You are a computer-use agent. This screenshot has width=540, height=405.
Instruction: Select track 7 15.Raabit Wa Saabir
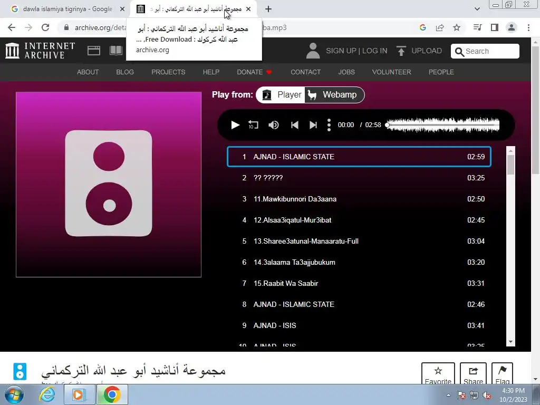(359, 283)
